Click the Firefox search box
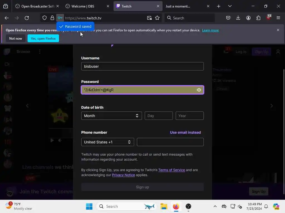The image size is (285, 213). pos(190,18)
